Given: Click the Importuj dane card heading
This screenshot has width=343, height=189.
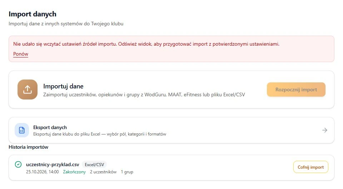Looking at the screenshot, I should point(63,86).
